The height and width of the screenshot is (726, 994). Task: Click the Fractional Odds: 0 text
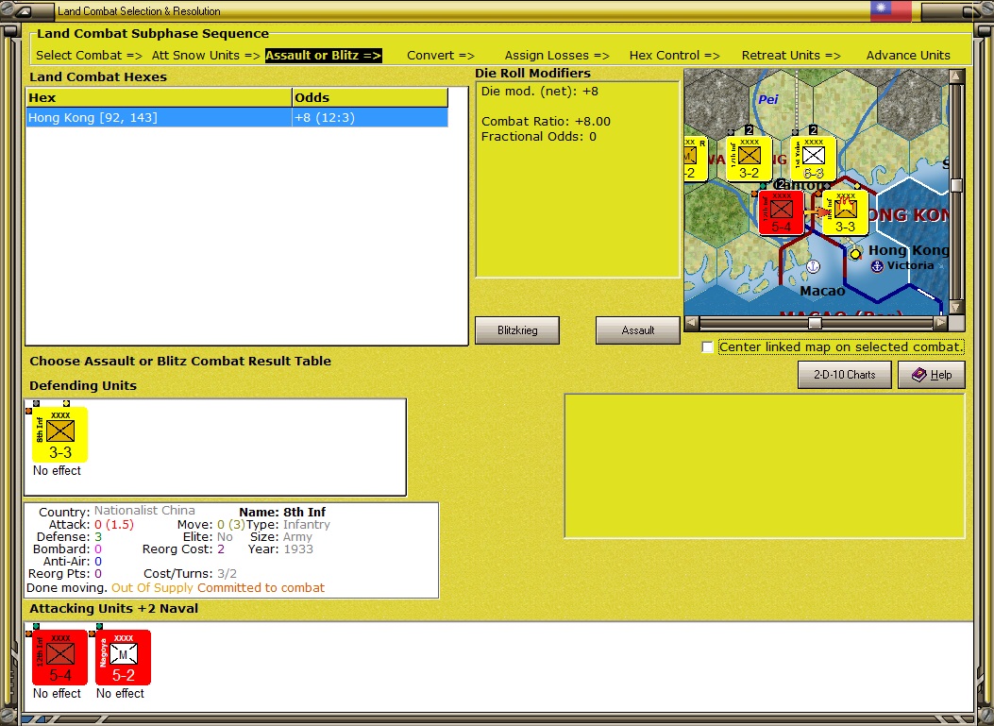tap(539, 136)
